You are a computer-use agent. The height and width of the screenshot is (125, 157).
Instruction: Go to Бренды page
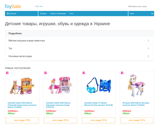tap(43, 14)
